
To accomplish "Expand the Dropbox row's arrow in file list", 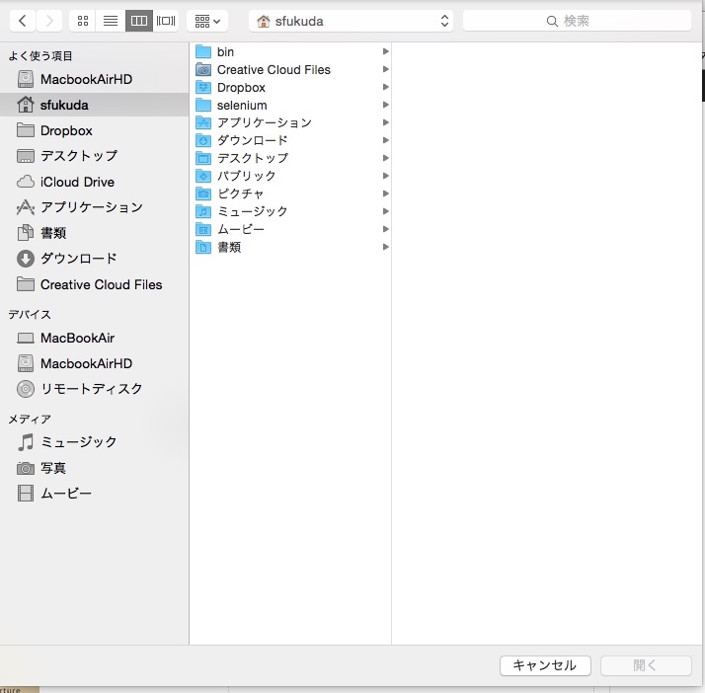I will tap(385, 87).
